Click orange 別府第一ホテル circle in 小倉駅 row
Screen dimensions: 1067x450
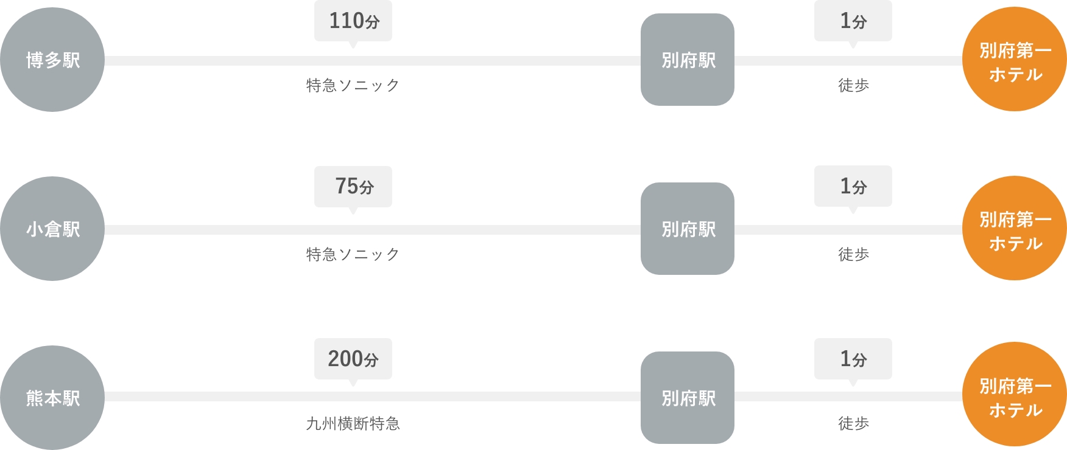(1015, 228)
